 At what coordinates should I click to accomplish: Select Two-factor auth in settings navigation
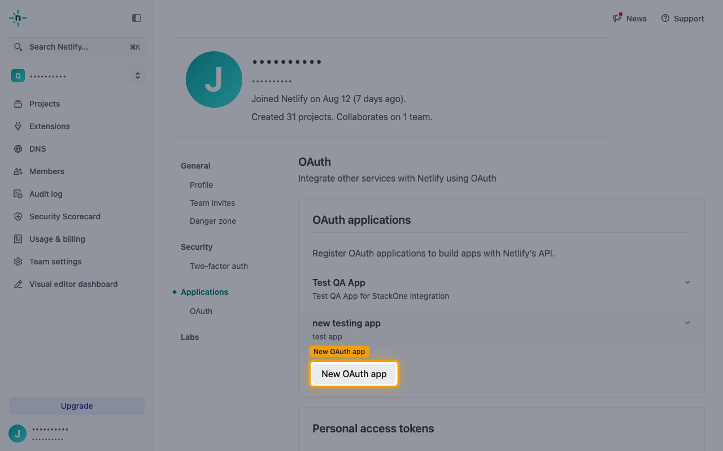tap(219, 266)
